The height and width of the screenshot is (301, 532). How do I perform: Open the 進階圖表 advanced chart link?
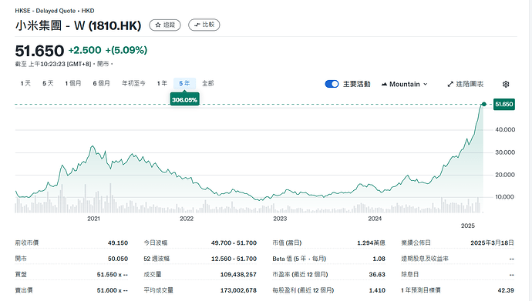tap(466, 84)
